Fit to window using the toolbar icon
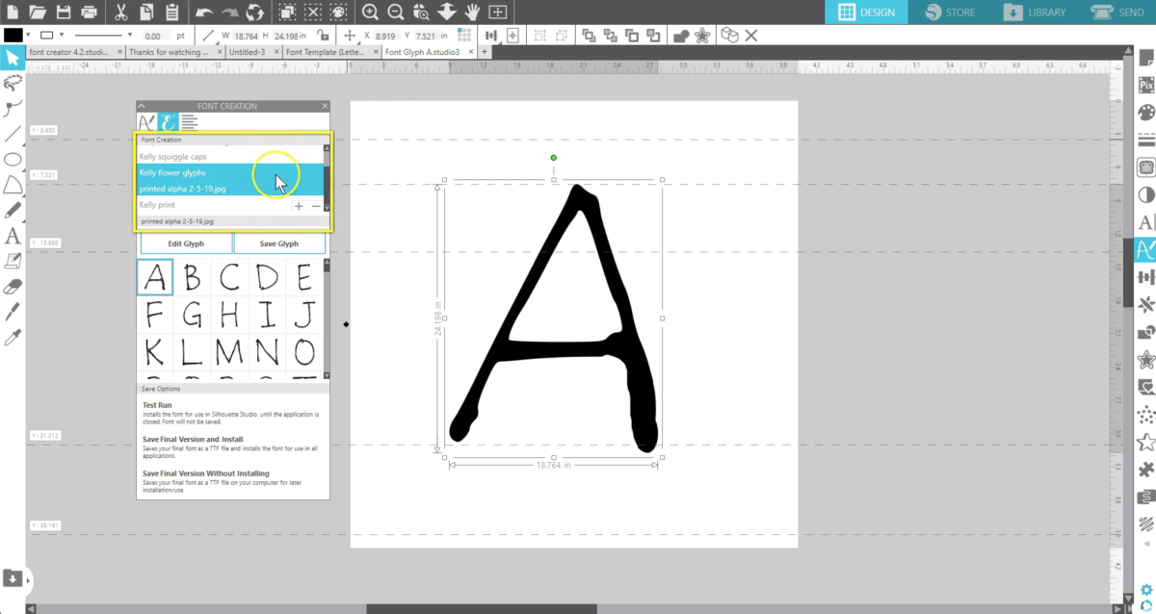The width and height of the screenshot is (1156, 614). 497,13
